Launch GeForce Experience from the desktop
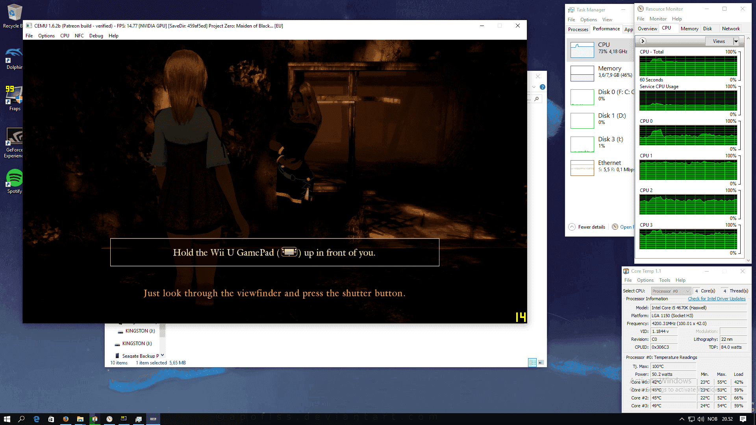Viewport: 756px width, 425px height. pos(13,142)
